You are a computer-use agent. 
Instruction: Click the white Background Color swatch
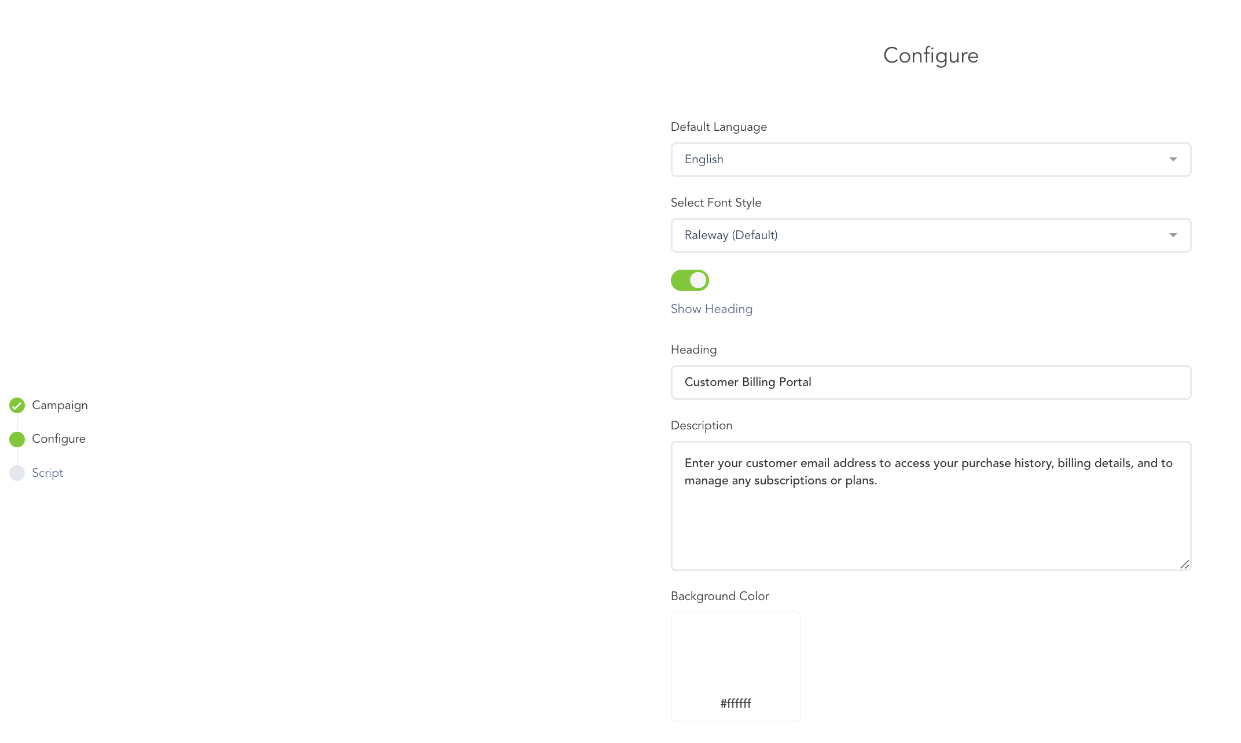[x=735, y=654]
